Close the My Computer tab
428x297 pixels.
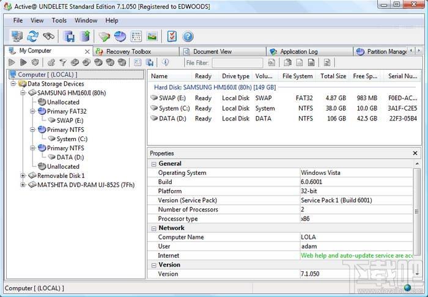click(x=87, y=51)
